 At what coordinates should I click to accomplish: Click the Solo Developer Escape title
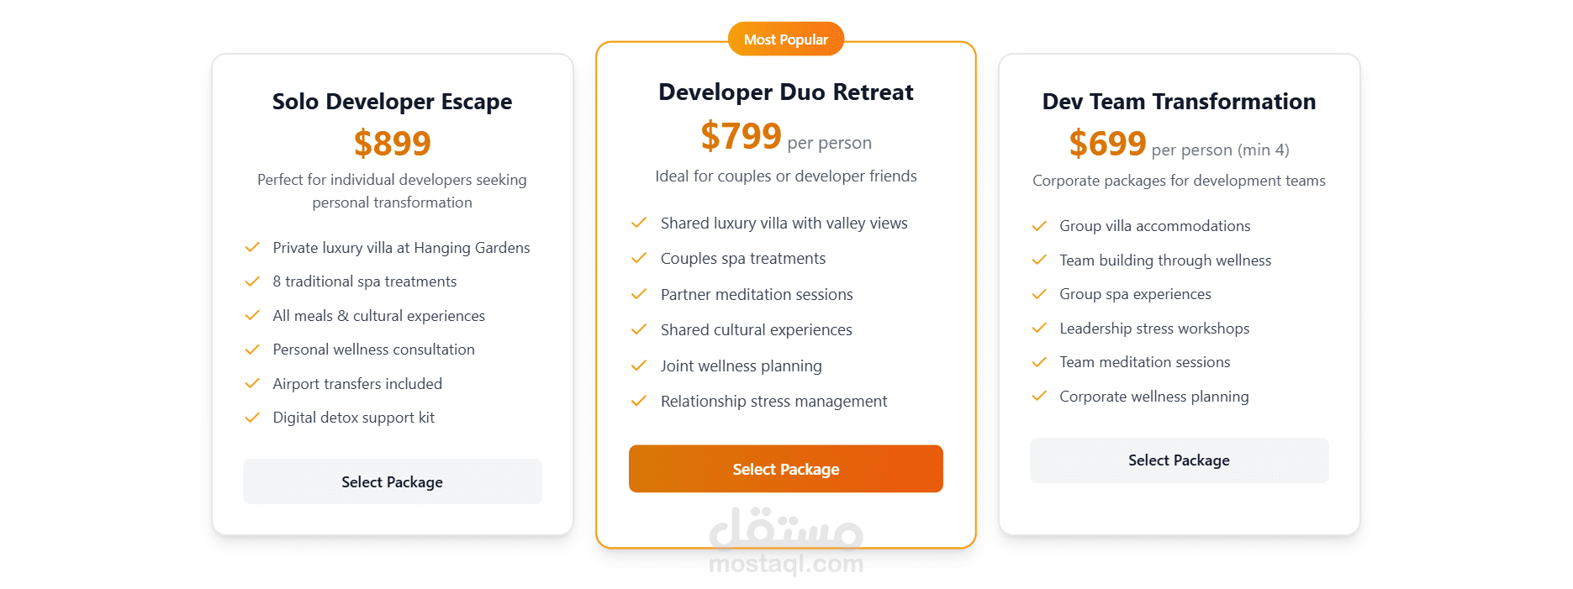point(392,102)
